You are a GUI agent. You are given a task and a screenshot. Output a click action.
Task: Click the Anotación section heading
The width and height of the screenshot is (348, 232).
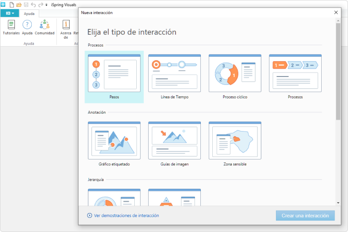tap(97, 112)
